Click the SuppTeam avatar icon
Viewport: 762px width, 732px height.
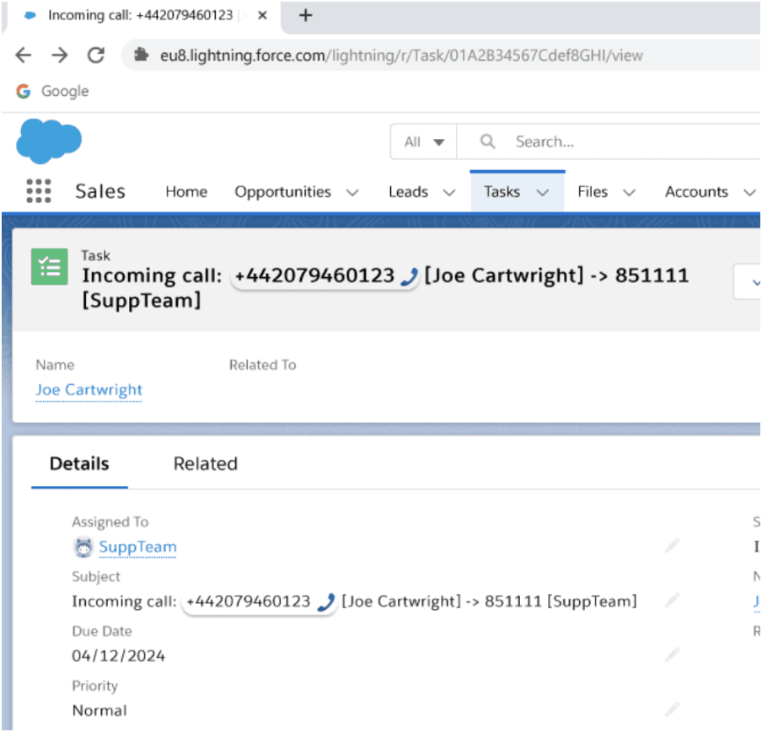click(83, 548)
